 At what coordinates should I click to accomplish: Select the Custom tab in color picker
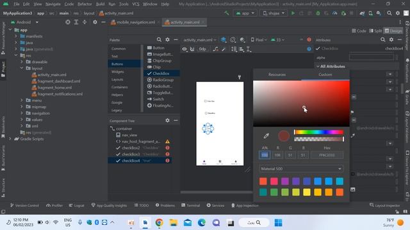point(325,75)
